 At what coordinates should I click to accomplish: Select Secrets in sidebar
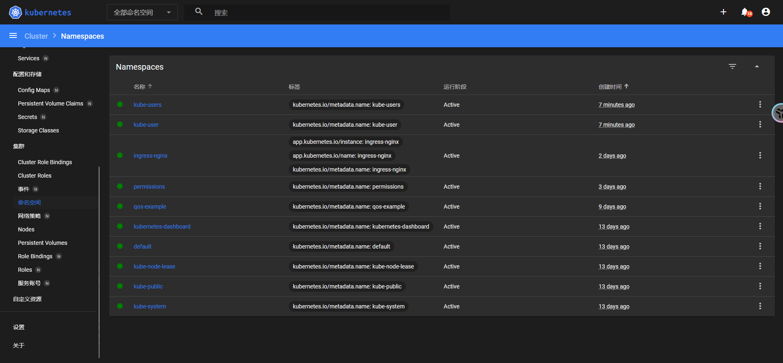[27, 117]
